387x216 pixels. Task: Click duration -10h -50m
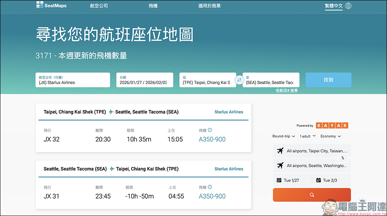pos(139,196)
